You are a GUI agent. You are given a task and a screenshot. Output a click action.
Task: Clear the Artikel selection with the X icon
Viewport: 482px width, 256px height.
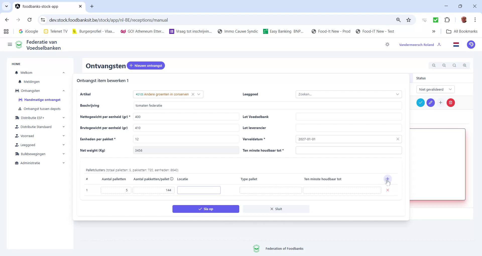[x=193, y=94]
